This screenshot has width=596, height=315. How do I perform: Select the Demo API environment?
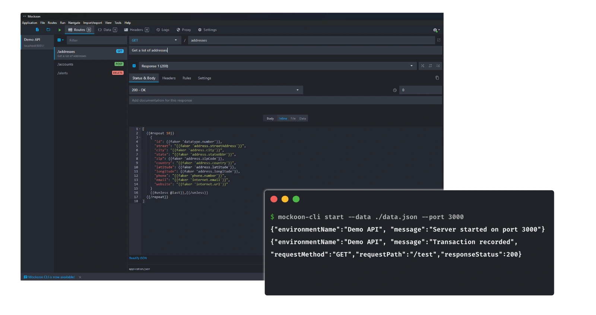tap(37, 42)
